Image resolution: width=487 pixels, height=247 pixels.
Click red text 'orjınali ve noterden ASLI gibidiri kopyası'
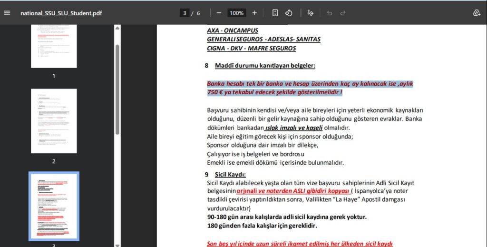[293, 191]
